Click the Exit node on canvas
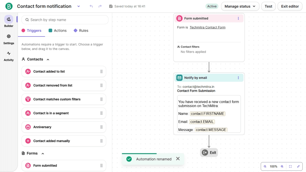The height and width of the screenshot is (172, 306). [209, 153]
